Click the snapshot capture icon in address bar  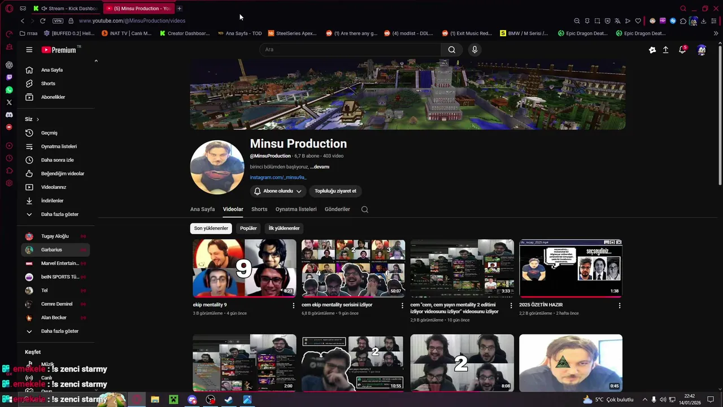tap(597, 21)
